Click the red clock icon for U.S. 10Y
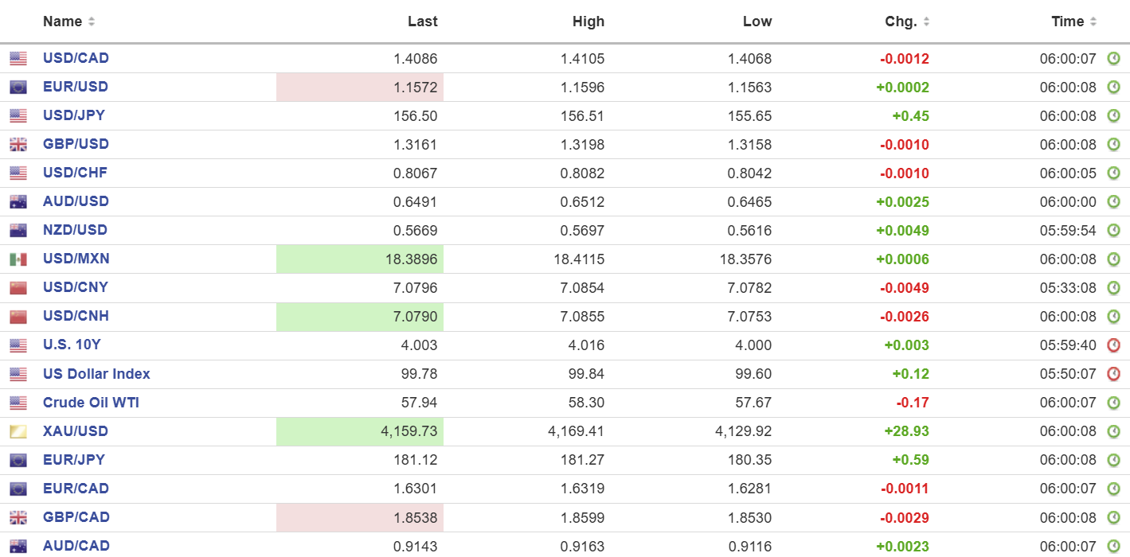 pos(1113,345)
